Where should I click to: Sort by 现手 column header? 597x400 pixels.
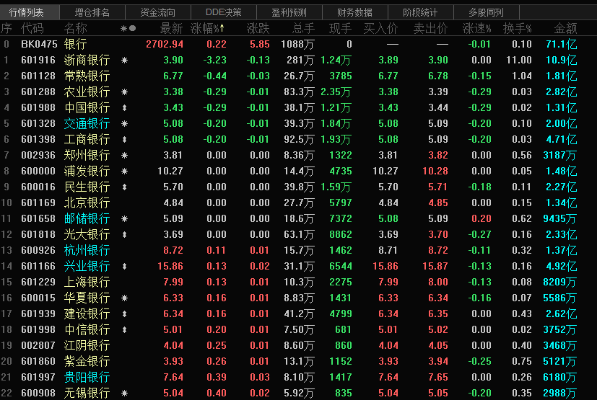(x=341, y=29)
